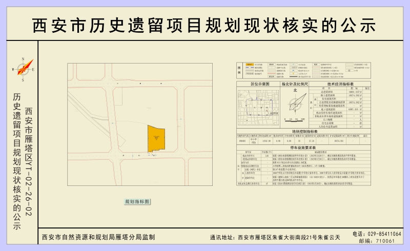The width and height of the screenshot is (410, 251).
Task: Click the compass rose in top-left corner
Action: [x=22, y=69]
